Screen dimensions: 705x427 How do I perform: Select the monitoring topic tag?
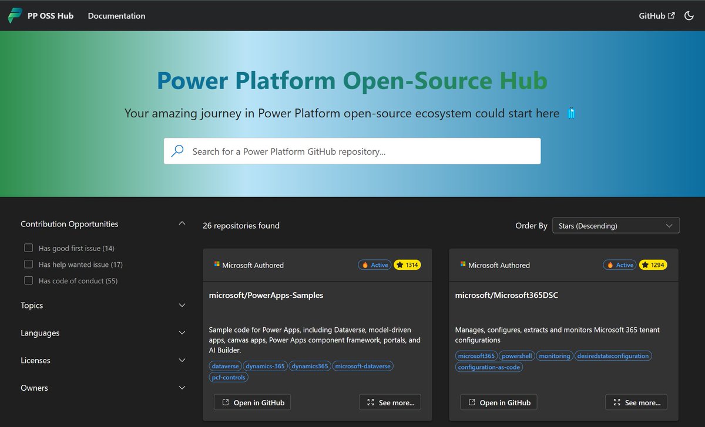click(x=555, y=356)
